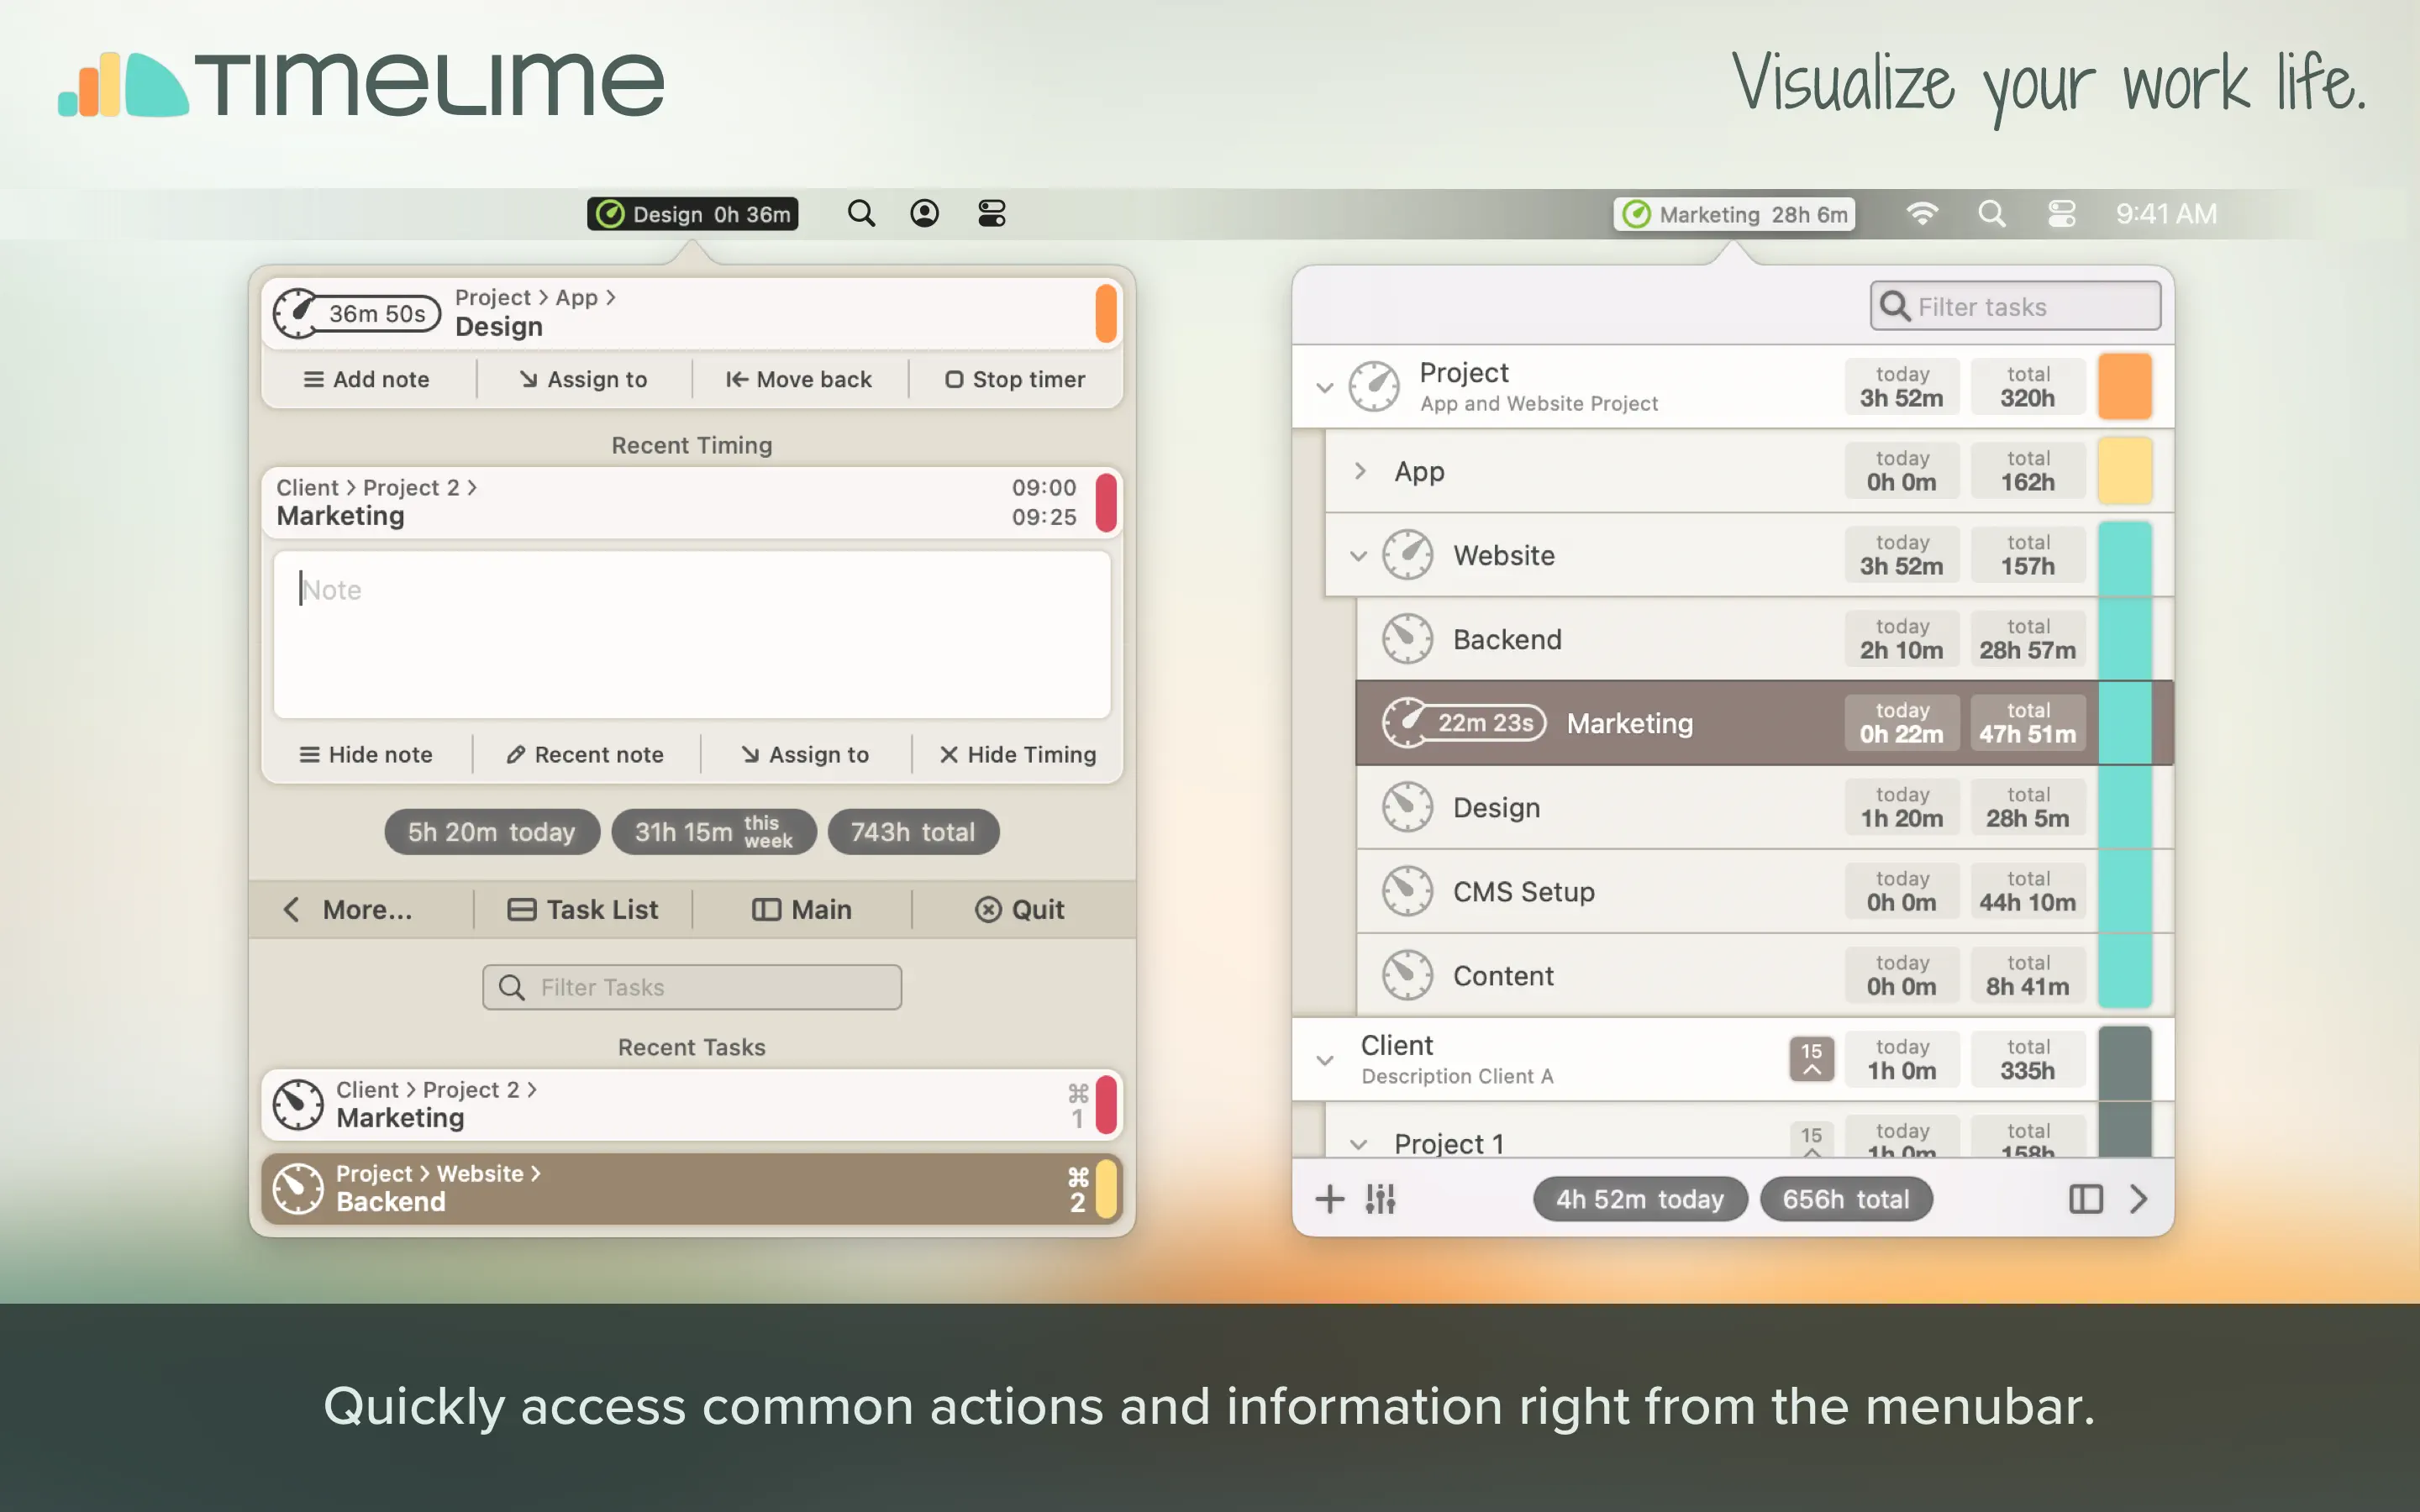
Task: Click the Add note button
Action: [x=367, y=379]
